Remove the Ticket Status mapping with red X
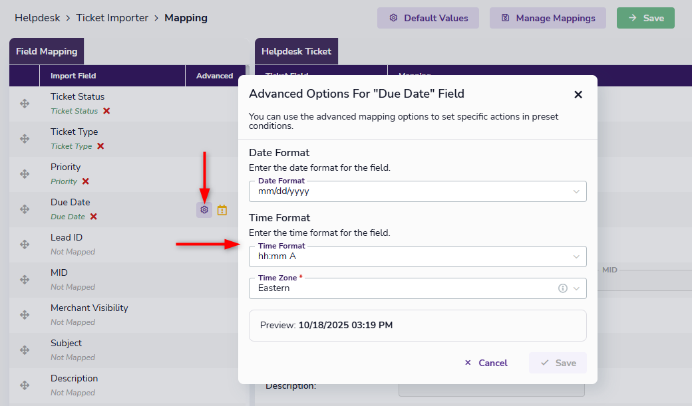The image size is (692, 406). [x=106, y=111]
